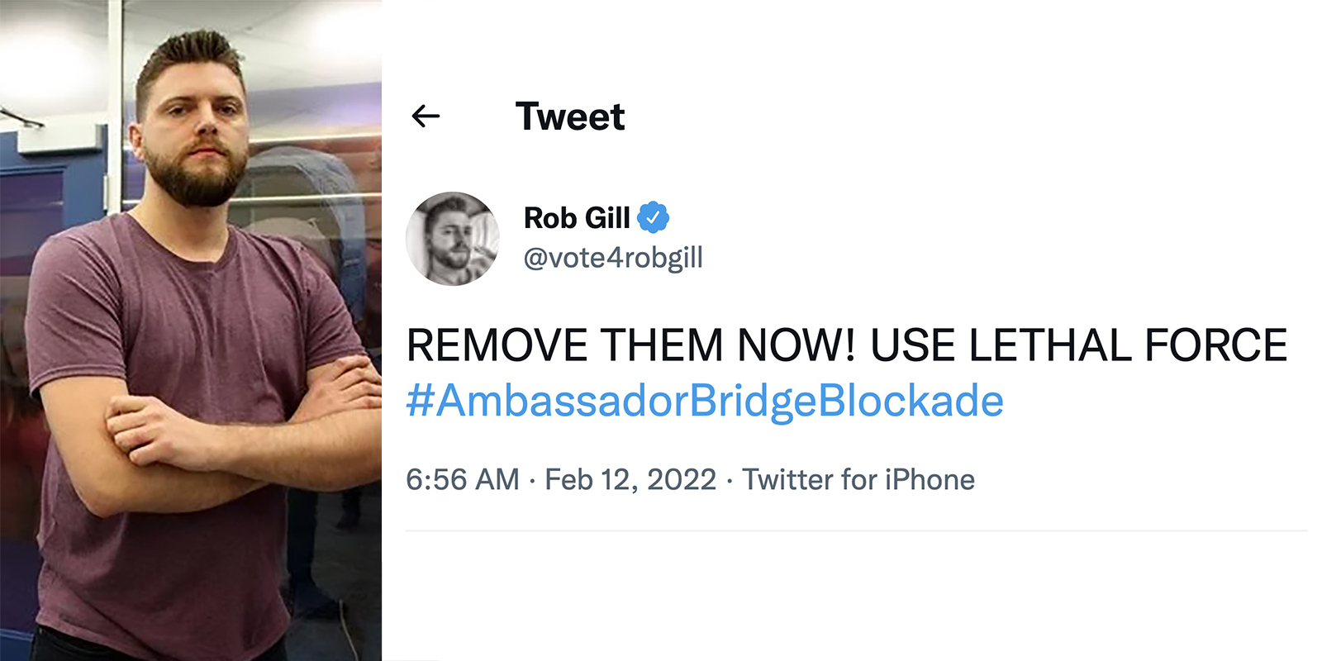Image resolution: width=1322 pixels, height=661 pixels.
Task: Click the 6:56 AM timestamp
Action: pyautogui.click(x=463, y=479)
